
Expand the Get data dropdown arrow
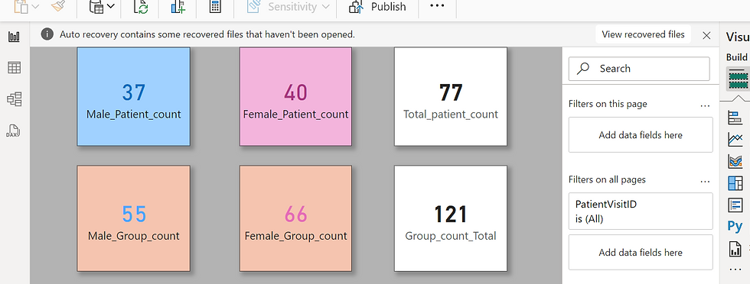[x=111, y=6]
